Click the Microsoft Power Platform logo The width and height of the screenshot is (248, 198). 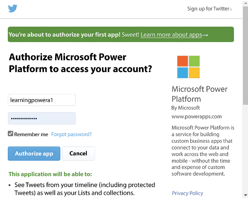188,67
